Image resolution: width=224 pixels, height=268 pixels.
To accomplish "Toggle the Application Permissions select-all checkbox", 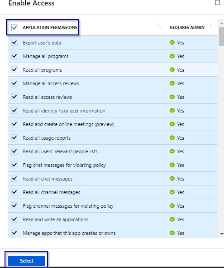I will pyautogui.click(x=14, y=28).
